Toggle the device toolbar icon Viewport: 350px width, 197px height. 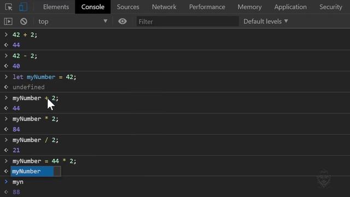(x=23, y=7)
